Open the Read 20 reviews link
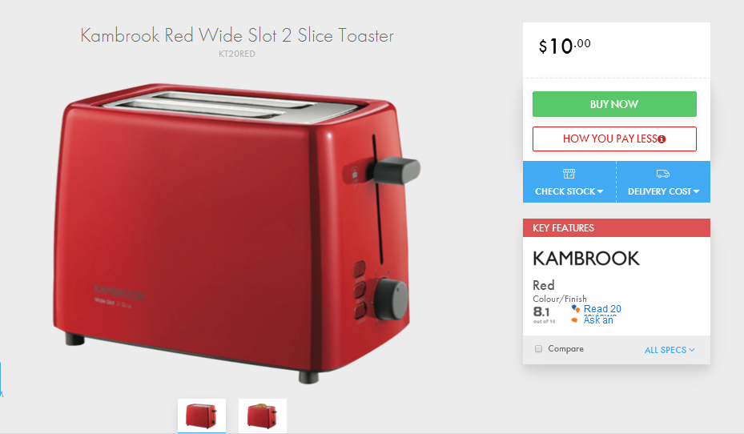Viewport: 744px width, 434px height. [x=602, y=309]
